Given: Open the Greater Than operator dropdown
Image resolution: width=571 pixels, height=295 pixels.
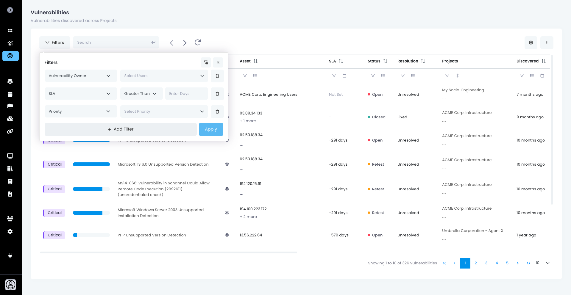Looking at the screenshot, I should (141, 94).
